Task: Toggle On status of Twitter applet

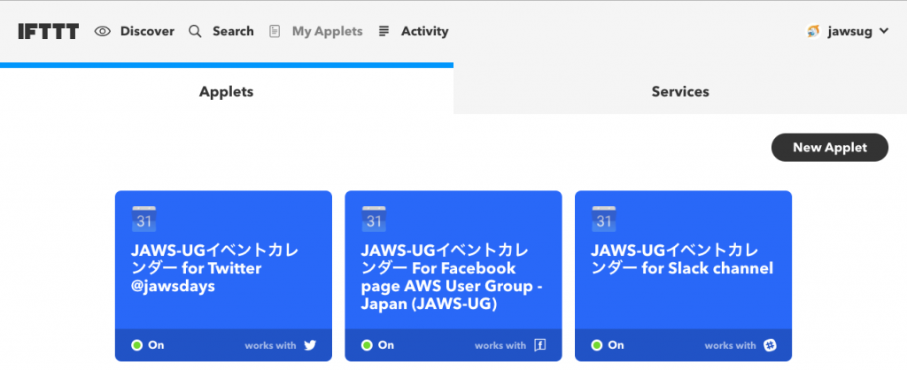Action: 148,345
